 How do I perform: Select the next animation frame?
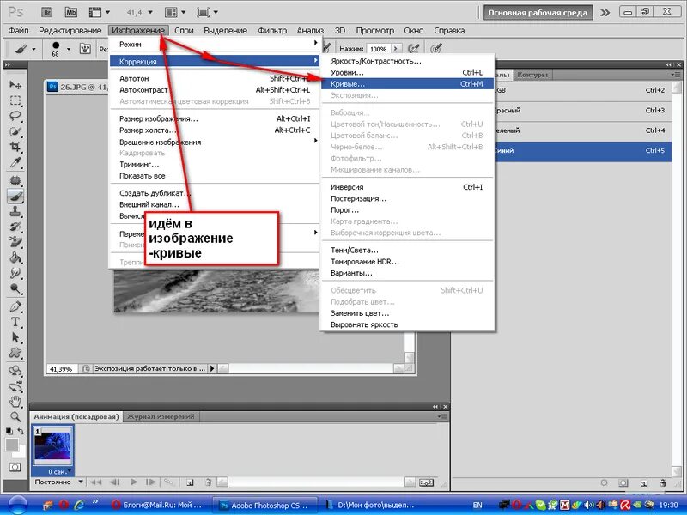[151, 482]
